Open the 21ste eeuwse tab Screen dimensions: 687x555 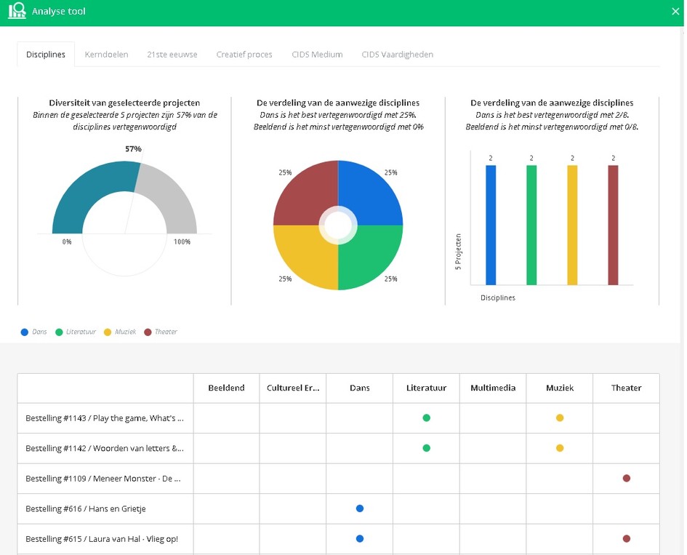click(172, 55)
